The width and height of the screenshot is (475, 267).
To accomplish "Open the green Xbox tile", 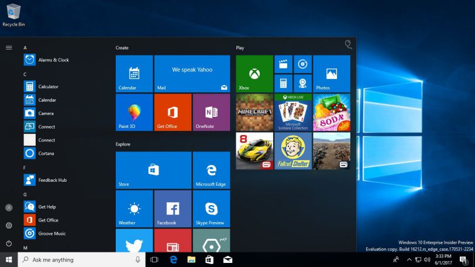I will [254, 74].
